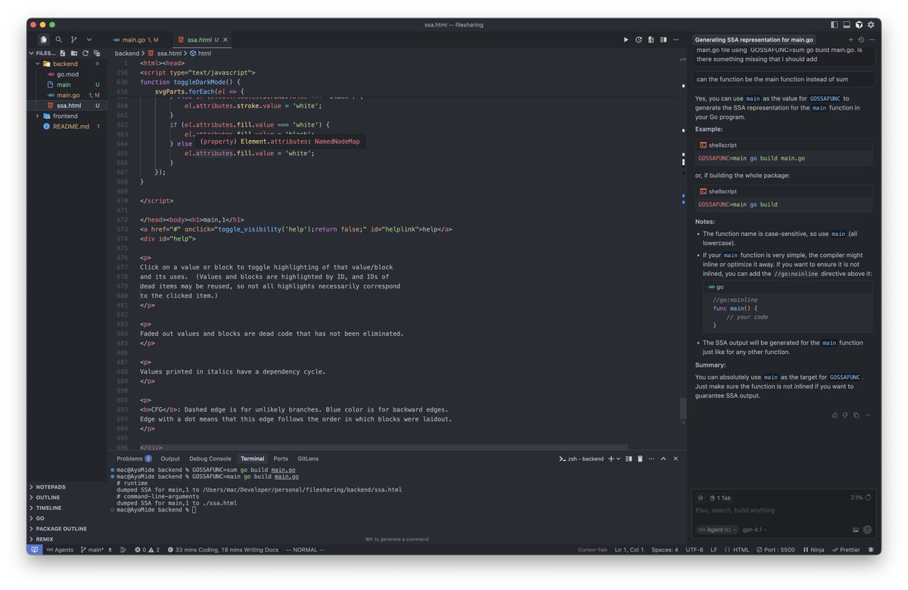This screenshot has height=590, width=908.
Task: Toggle the bottom panel layout icon
Action: point(847,25)
